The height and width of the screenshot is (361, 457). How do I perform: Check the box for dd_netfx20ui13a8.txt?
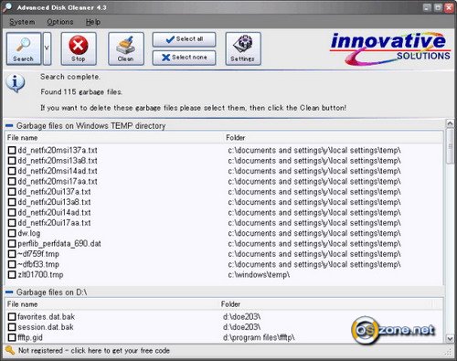click(12, 202)
